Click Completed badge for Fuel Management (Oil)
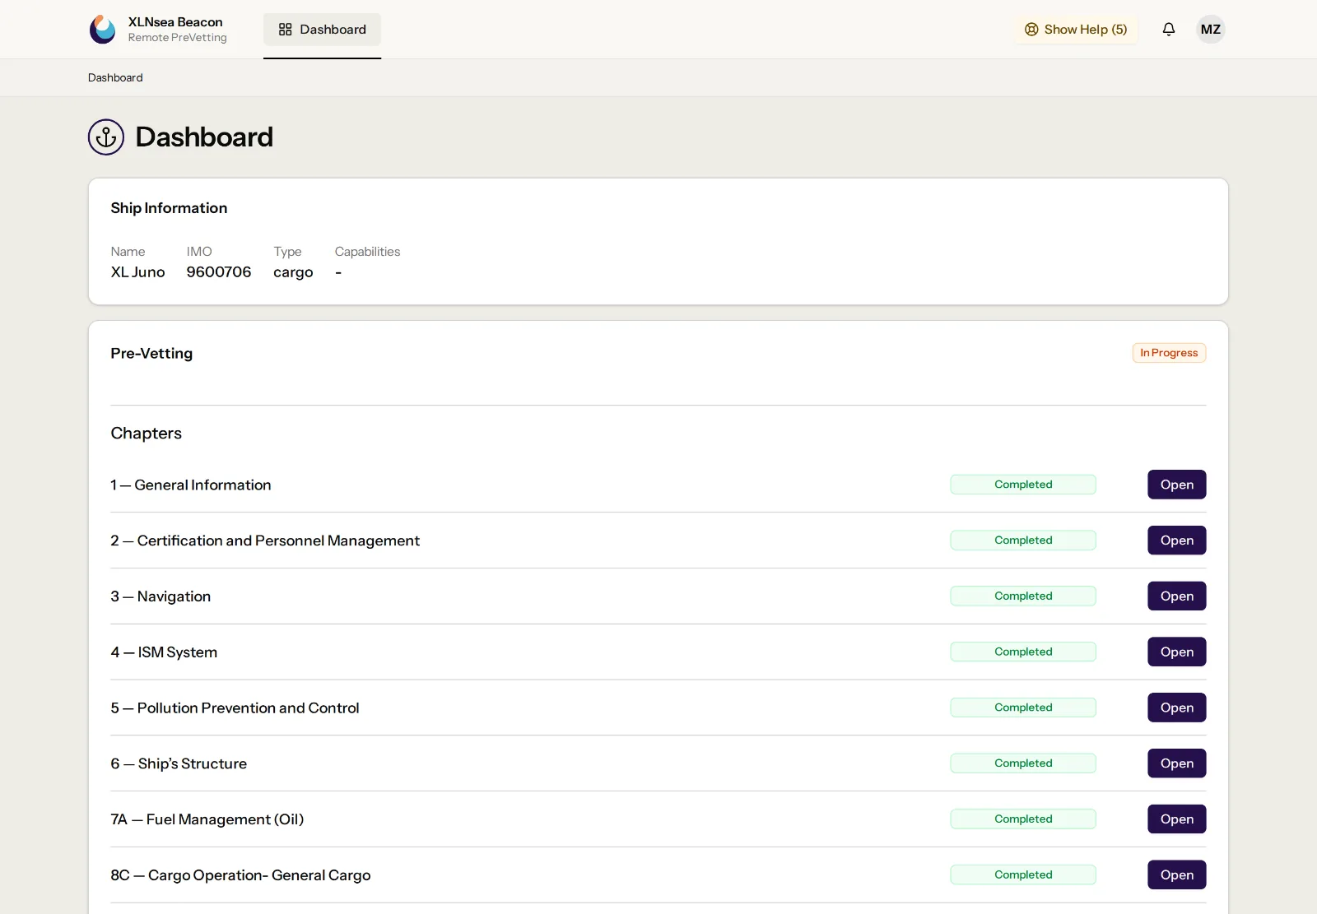1317x914 pixels. [x=1023, y=819]
